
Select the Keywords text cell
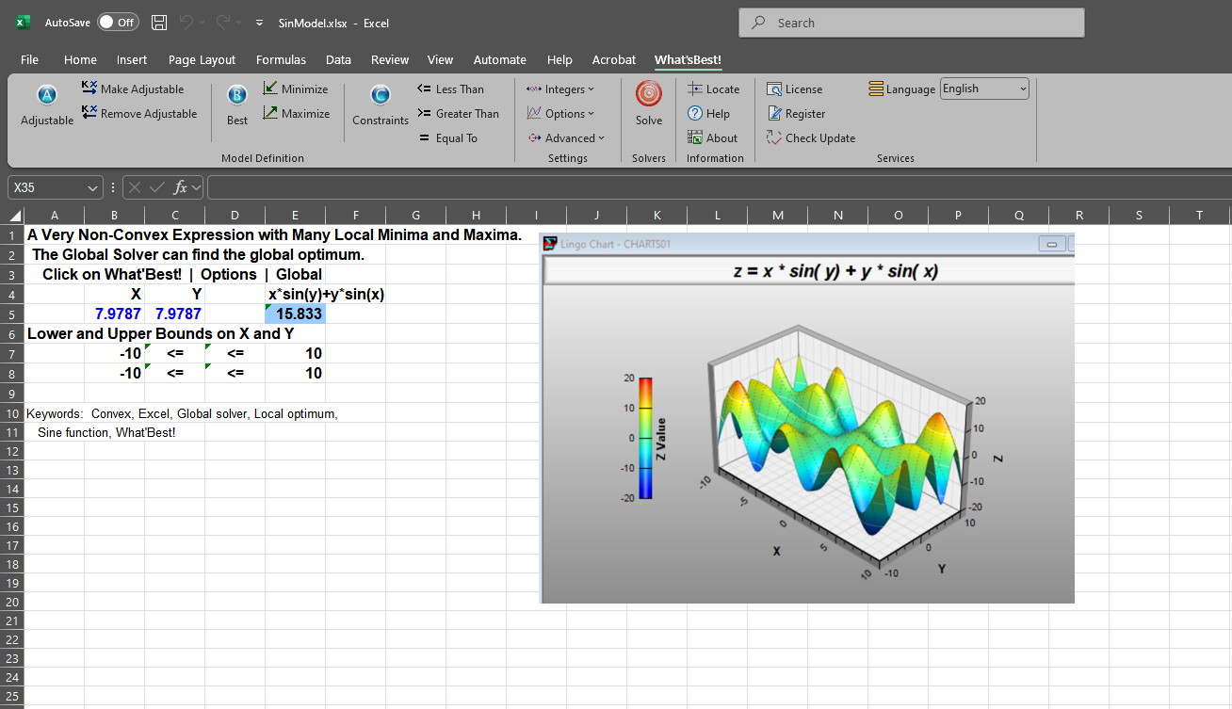(182, 413)
